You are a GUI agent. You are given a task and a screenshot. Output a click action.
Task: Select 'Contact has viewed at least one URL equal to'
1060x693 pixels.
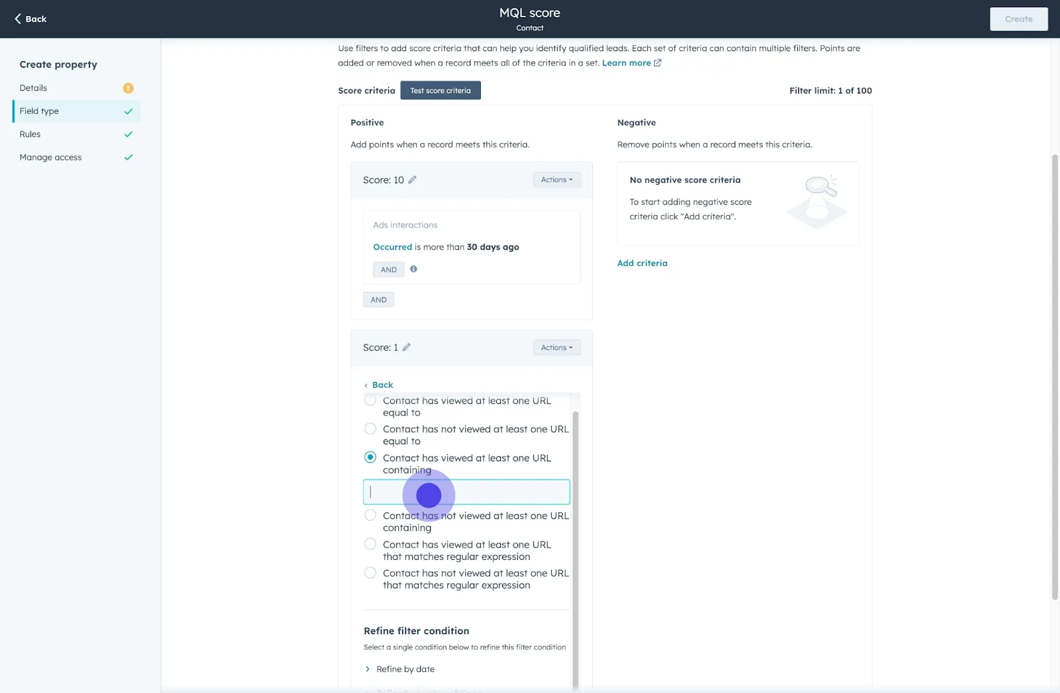(x=370, y=400)
